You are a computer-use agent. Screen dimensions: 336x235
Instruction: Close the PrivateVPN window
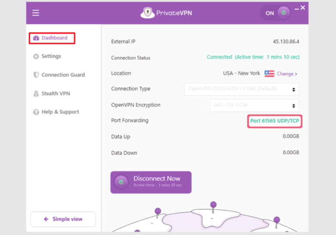click(x=303, y=8)
